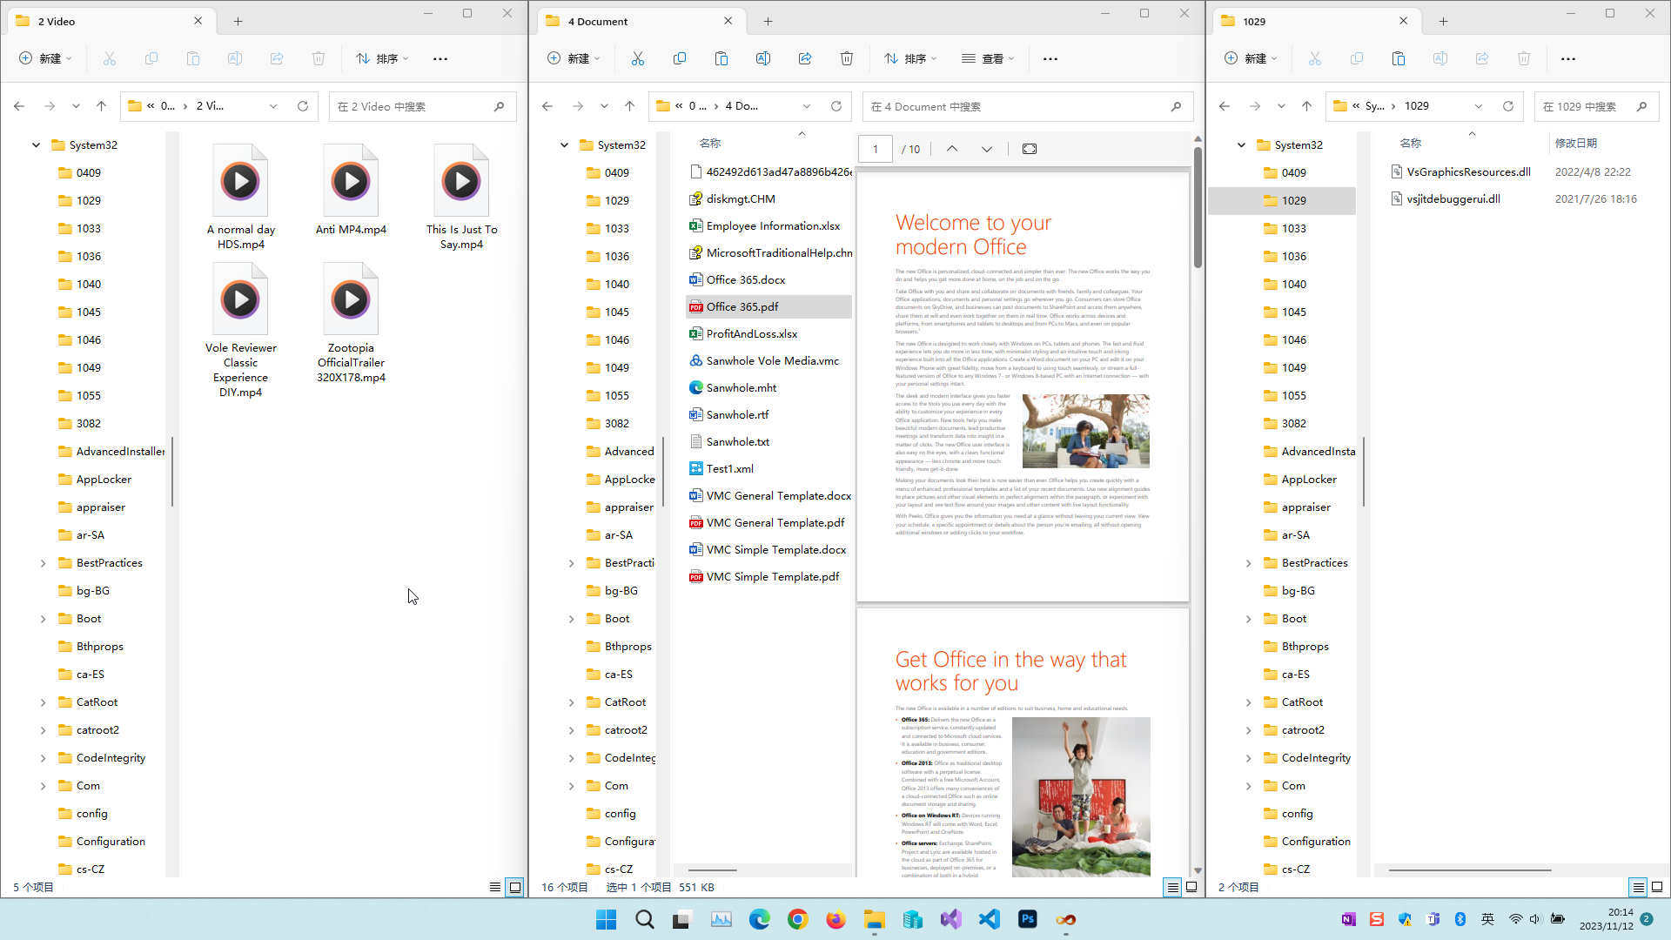
Task: Select Sanwhole Vole Media.vmc file
Action: (x=768, y=360)
